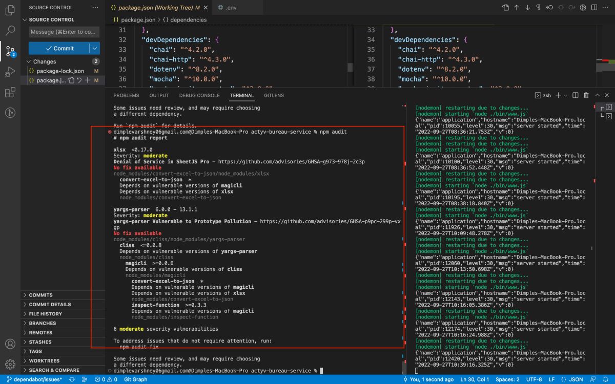Click UTF-8 encoding in status bar
The image size is (615, 384).
[534, 379]
